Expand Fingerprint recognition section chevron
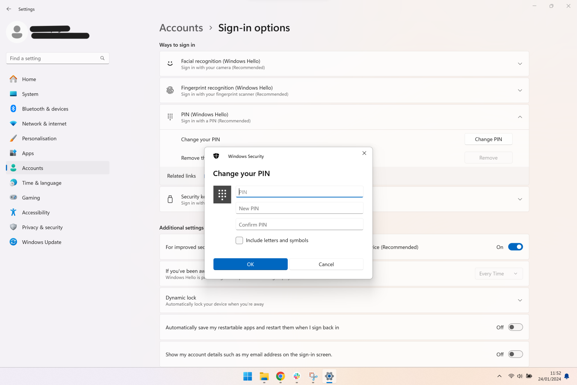This screenshot has width=577, height=385. coord(520,91)
